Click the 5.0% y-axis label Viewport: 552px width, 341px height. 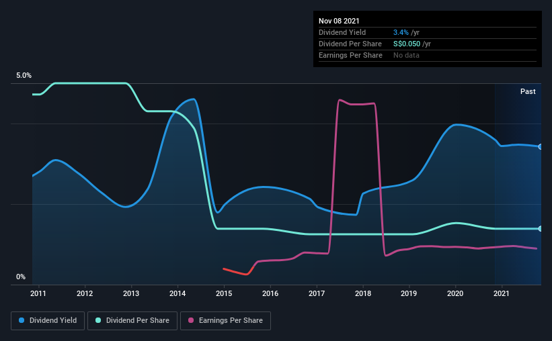click(x=24, y=76)
